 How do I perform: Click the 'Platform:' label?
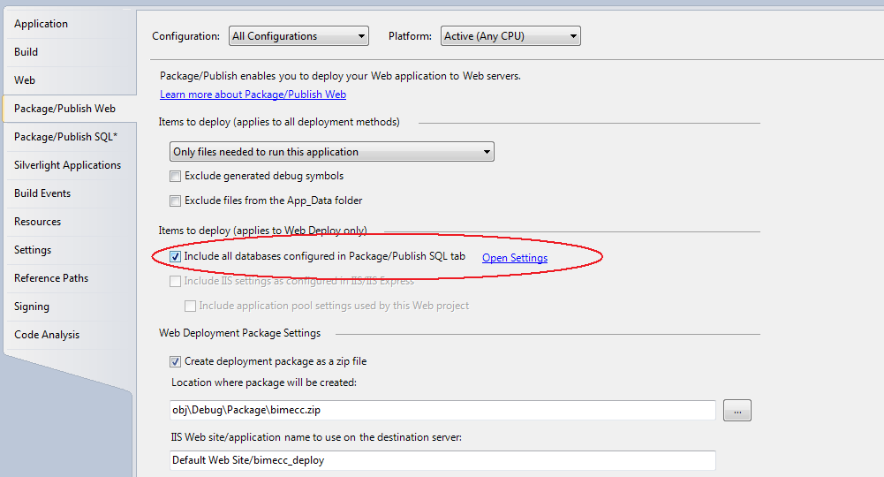point(410,36)
